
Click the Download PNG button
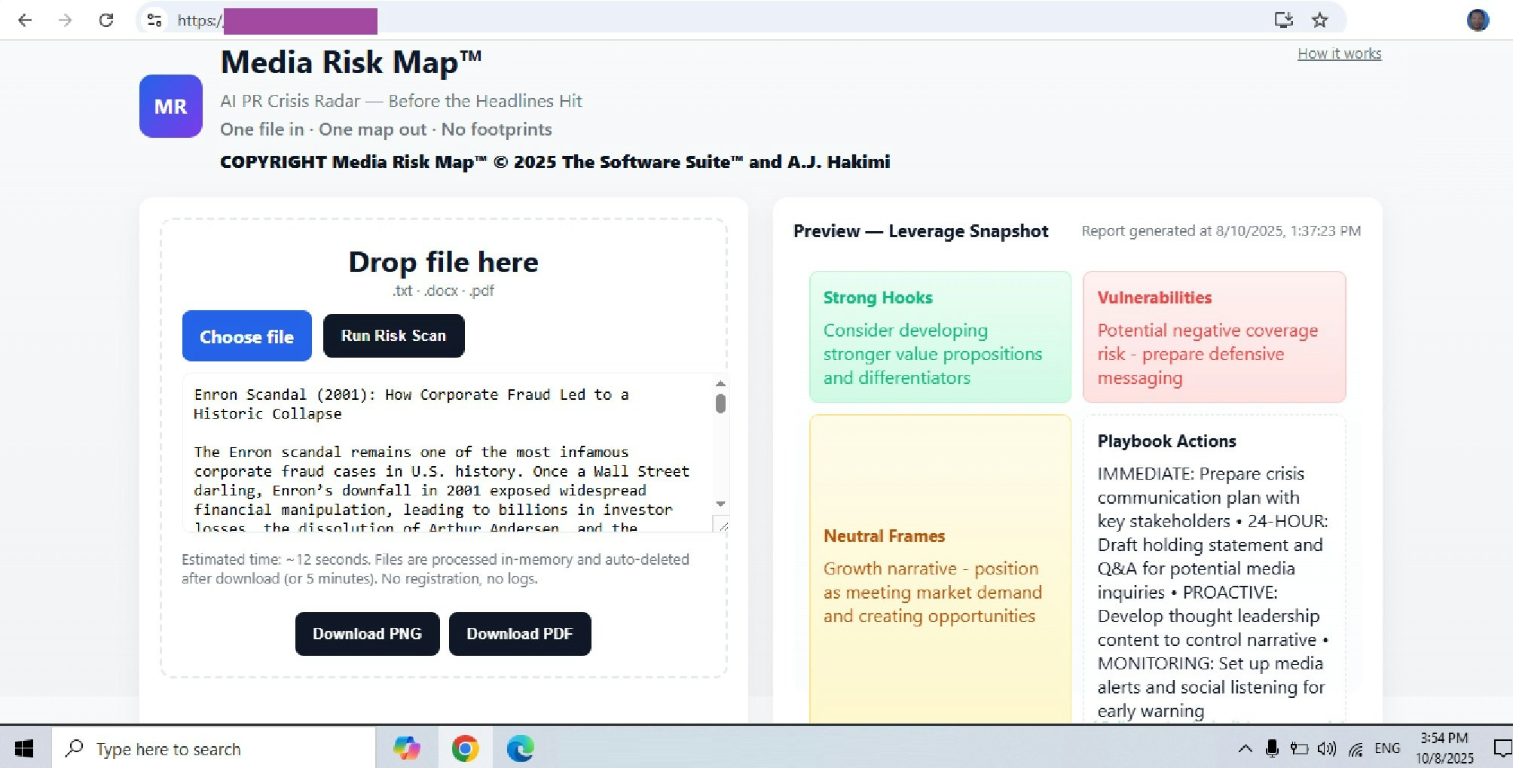(x=367, y=634)
